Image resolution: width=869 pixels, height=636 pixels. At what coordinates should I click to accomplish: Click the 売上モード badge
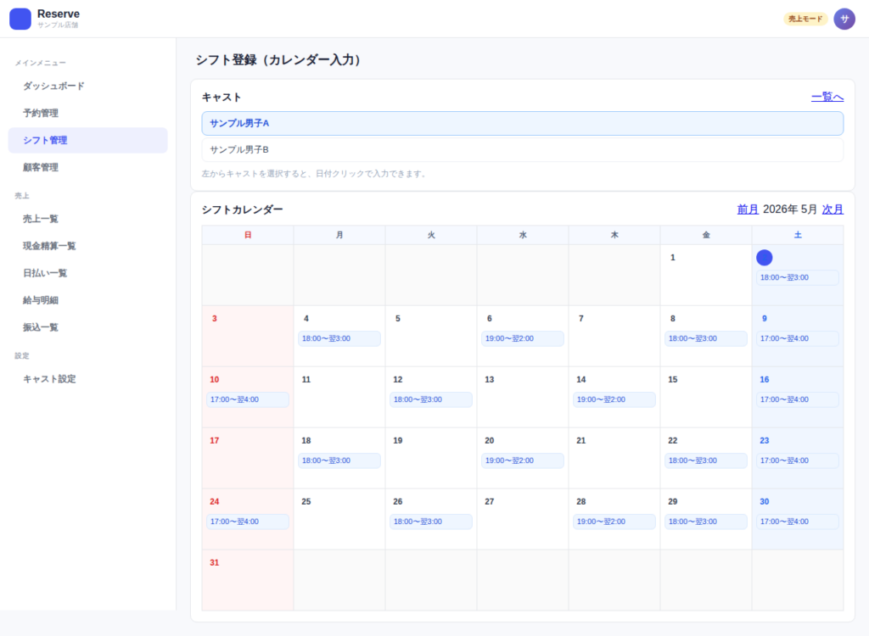click(x=805, y=19)
